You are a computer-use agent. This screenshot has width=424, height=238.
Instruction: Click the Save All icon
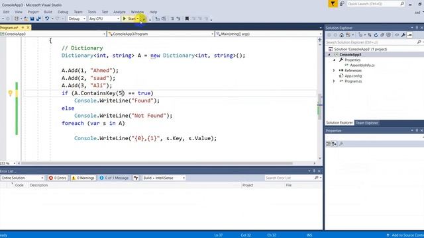click(x=38, y=19)
